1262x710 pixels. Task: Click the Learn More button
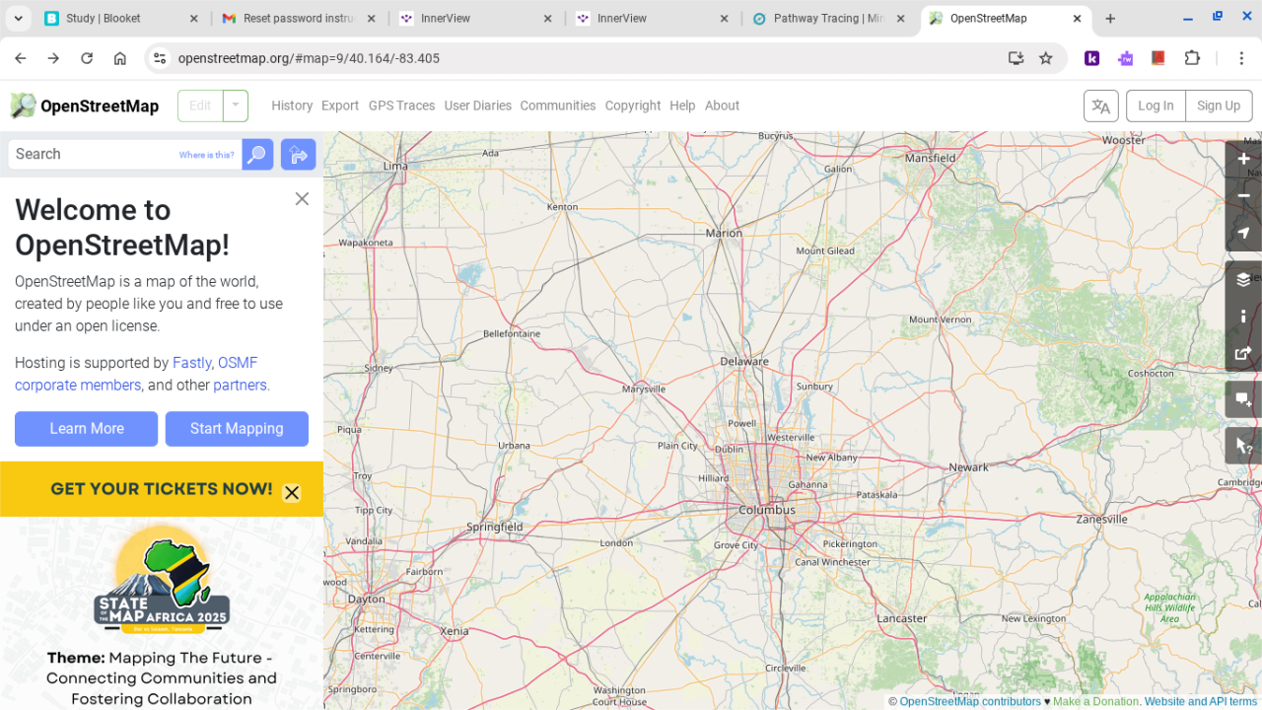[87, 429]
